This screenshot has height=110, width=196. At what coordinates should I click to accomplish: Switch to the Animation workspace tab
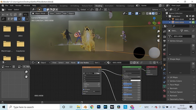click(x=109, y=6)
